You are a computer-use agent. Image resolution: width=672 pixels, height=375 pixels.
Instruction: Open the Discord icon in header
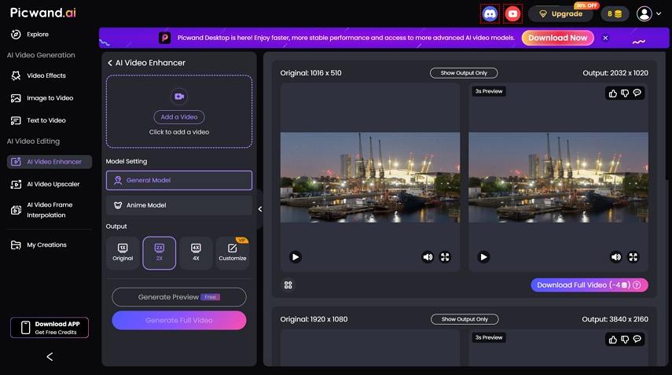490,14
